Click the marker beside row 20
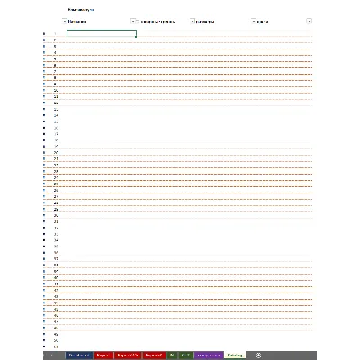This screenshot has width=360, height=360. pos(44,152)
